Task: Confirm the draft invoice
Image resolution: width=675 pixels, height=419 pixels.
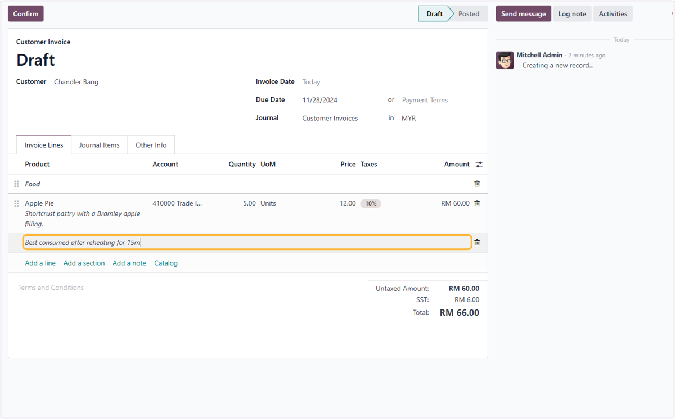Action: (x=26, y=13)
